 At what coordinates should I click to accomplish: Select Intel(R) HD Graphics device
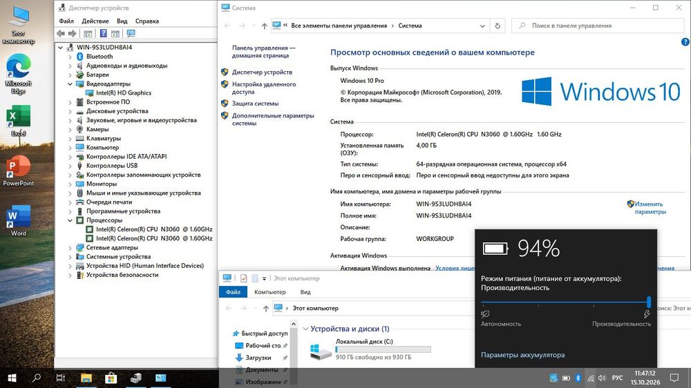pyautogui.click(x=124, y=93)
